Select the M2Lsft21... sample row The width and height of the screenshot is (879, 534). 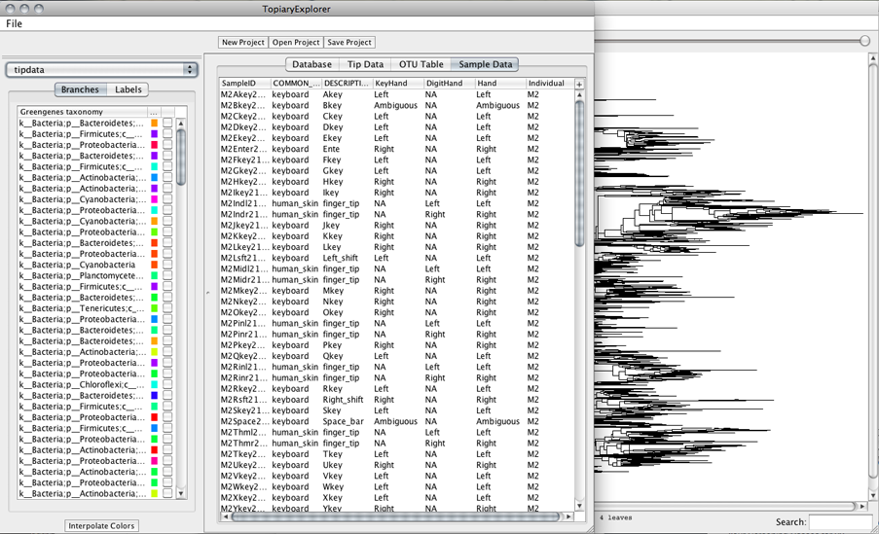397,258
